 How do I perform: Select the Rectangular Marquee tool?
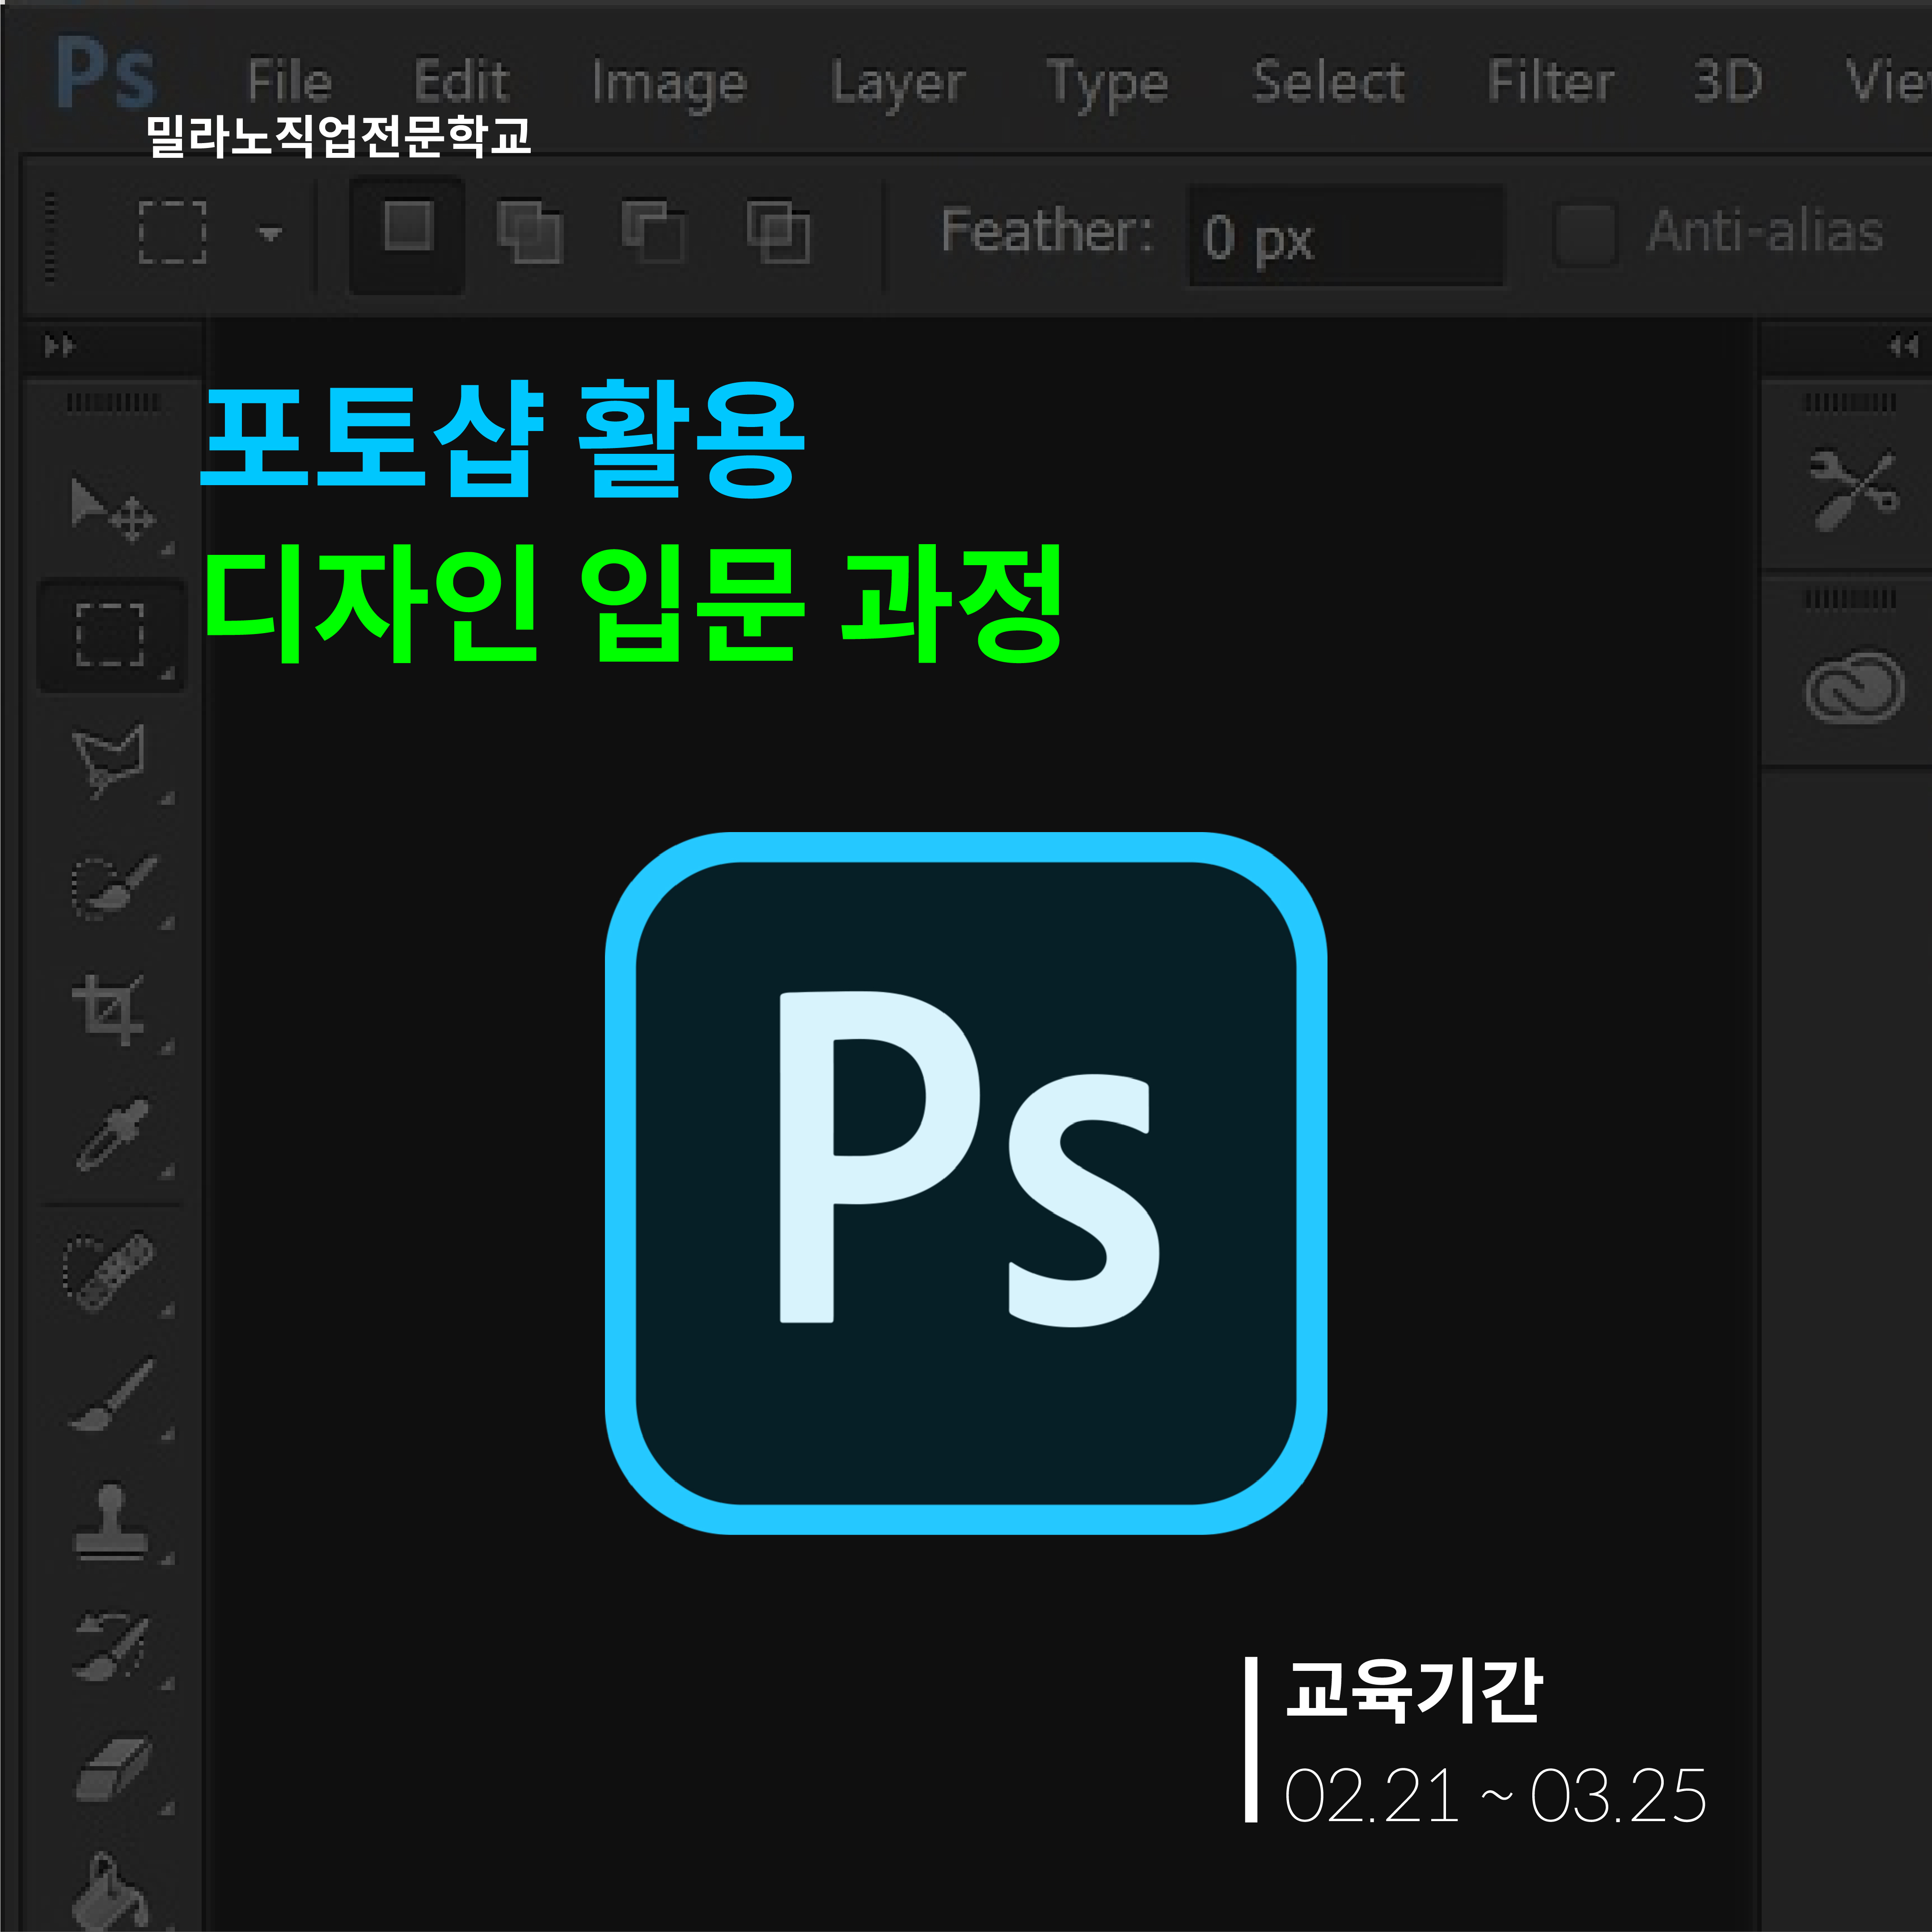(x=111, y=634)
